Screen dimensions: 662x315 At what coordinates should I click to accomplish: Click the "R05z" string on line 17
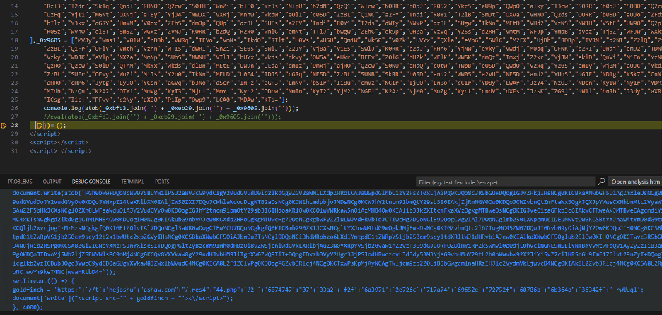click(x=54, y=32)
